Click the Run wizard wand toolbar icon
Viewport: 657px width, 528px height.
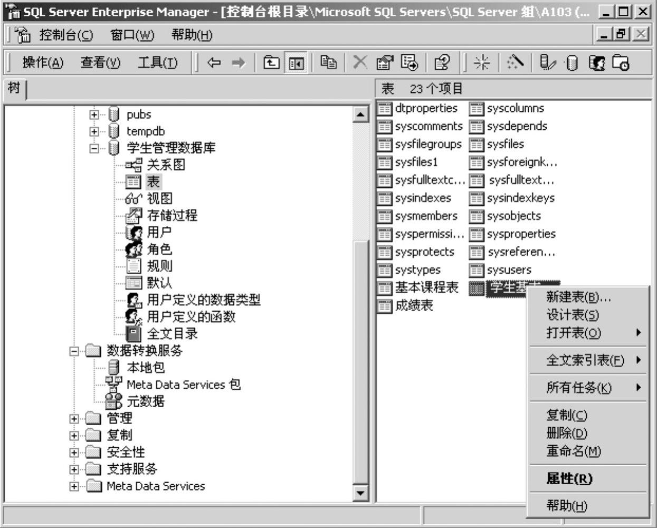[514, 62]
